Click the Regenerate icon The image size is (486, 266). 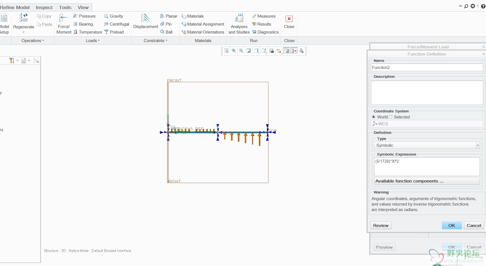click(23, 18)
